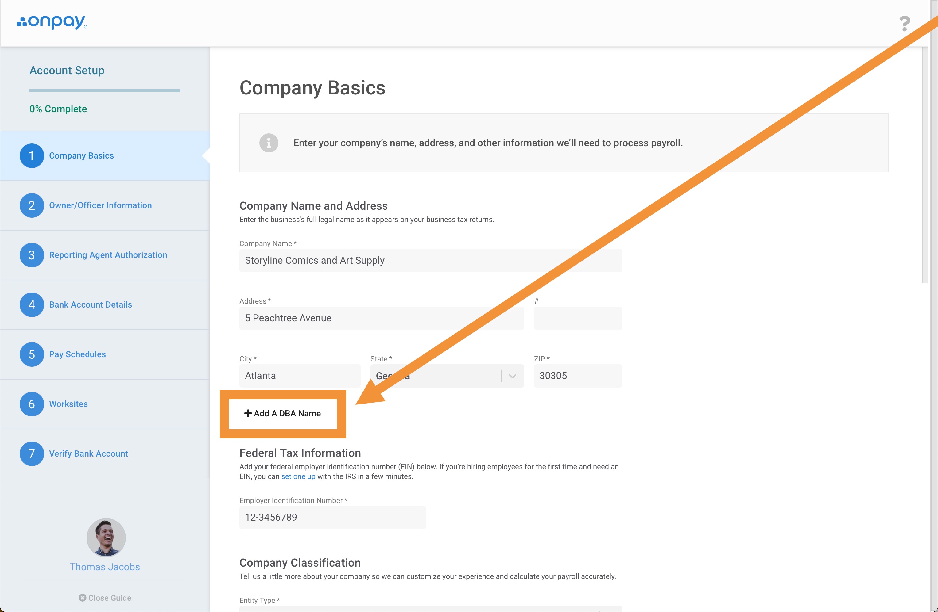Click step 1 circle icon
Viewport: 938px width, 612px height.
(32, 156)
